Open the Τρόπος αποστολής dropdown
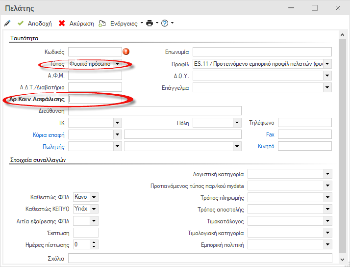The height and width of the screenshot is (267, 350). point(327,209)
